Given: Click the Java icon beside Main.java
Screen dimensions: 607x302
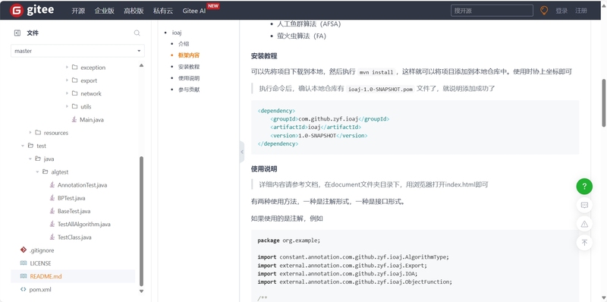Looking at the screenshot, I should [74, 120].
